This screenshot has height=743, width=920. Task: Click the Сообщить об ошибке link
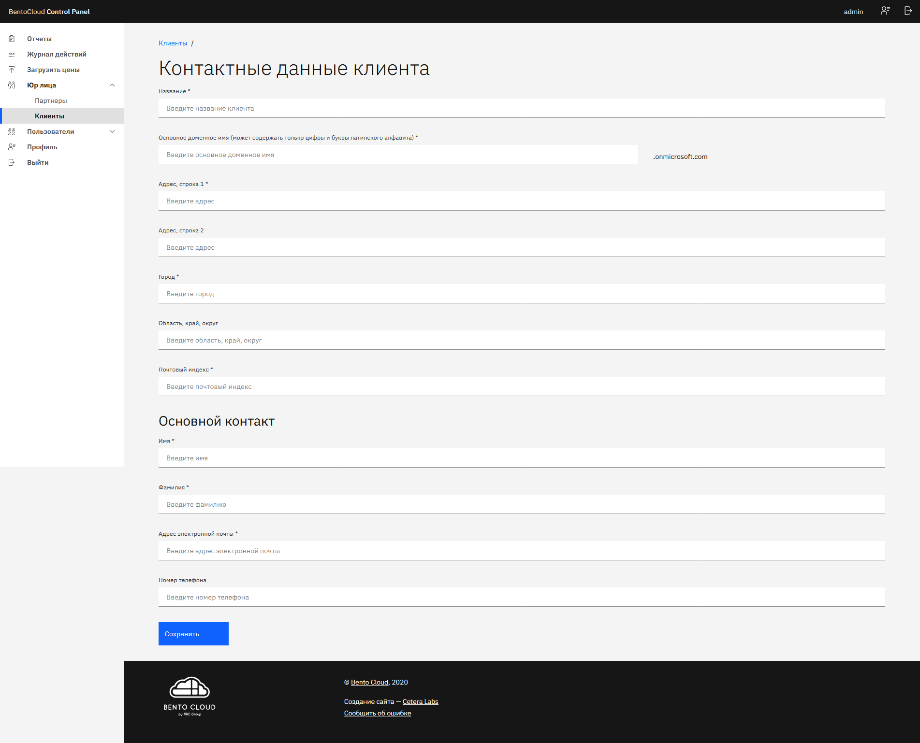point(377,713)
